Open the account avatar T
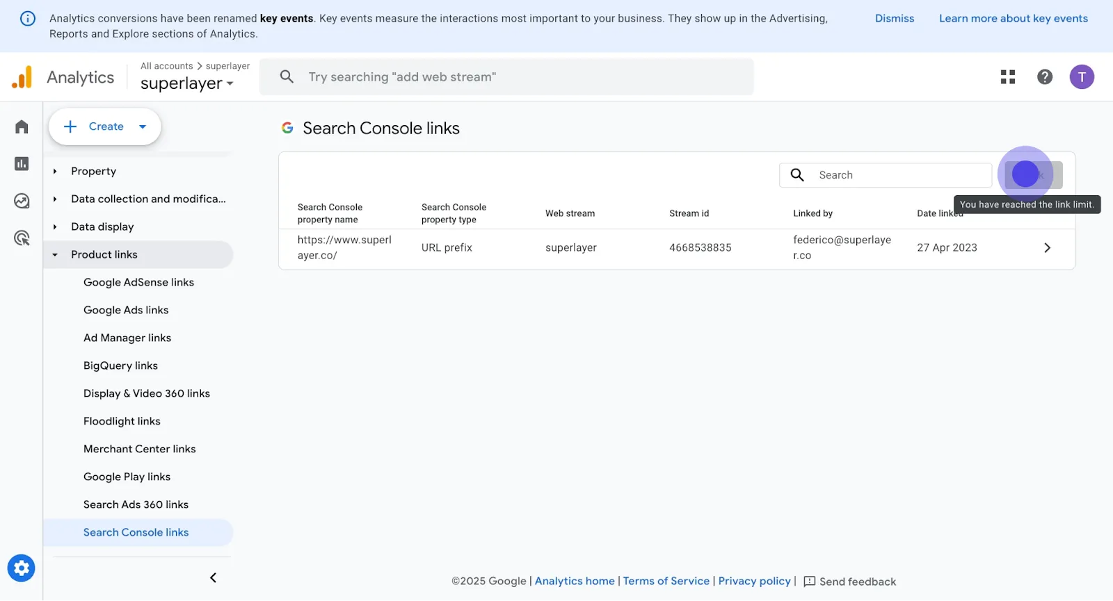This screenshot has width=1113, height=601. pyautogui.click(x=1082, y=76)
